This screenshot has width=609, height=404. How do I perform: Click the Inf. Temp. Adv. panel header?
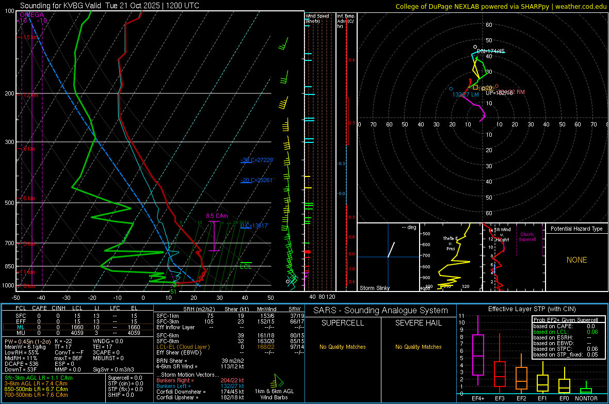346,21
